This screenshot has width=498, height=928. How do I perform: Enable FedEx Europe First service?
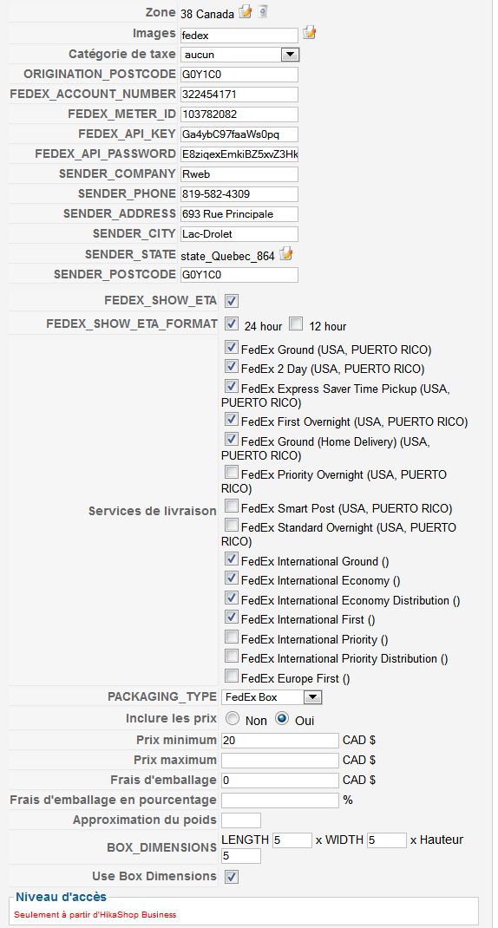232,676
